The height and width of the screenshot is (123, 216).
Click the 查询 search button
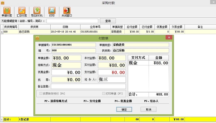tap(108, 21)
